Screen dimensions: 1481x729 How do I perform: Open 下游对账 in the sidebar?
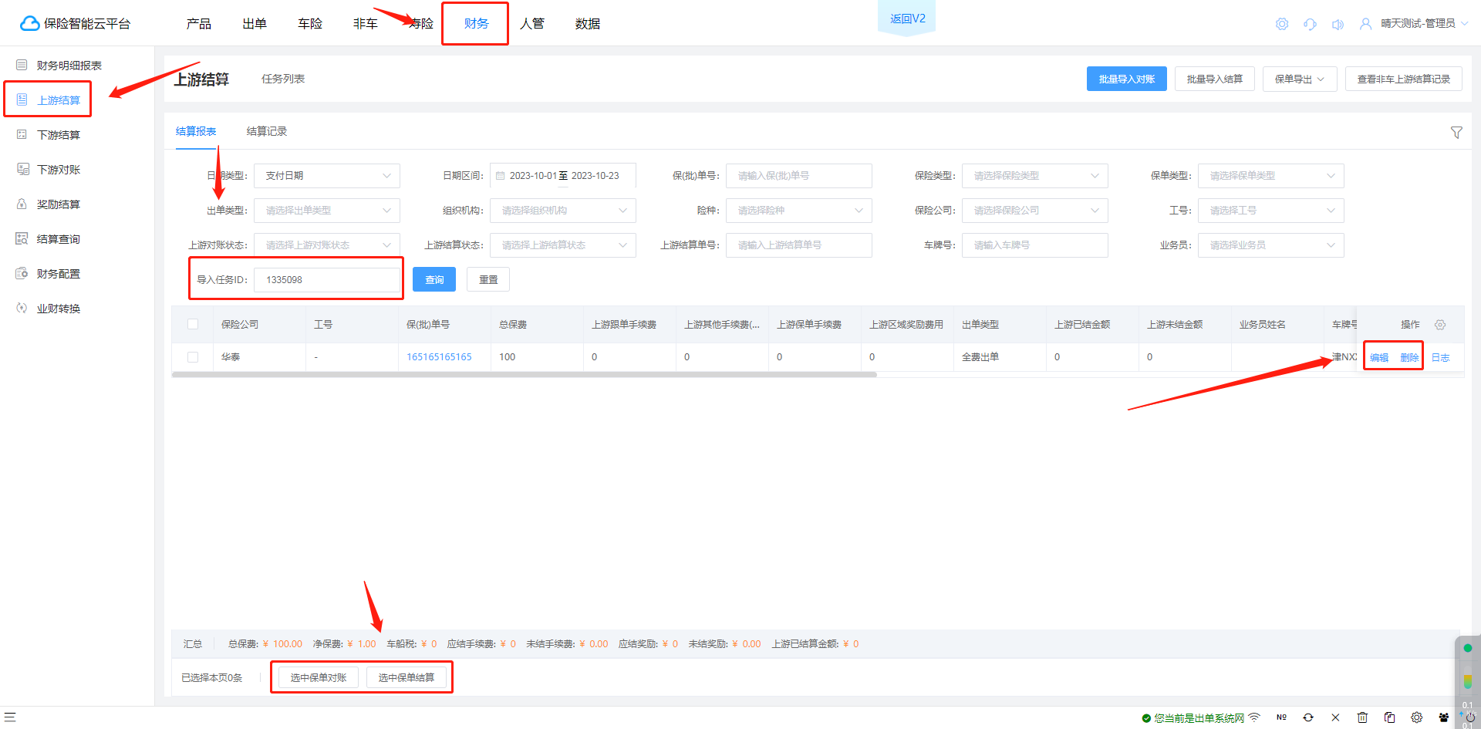(58, 170)
